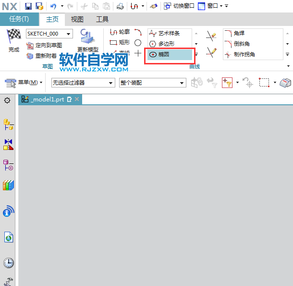Click the dashed rectangle selection icon
Viewport: 293px width, 286px height.
pos(264,83)
